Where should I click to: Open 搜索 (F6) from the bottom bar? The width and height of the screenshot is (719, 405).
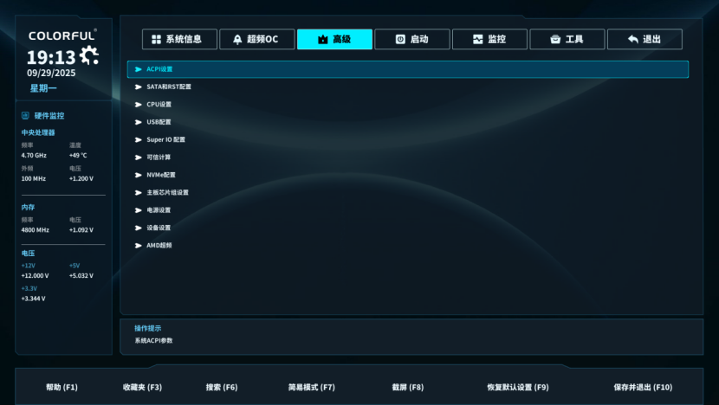[x=222, y=387]
